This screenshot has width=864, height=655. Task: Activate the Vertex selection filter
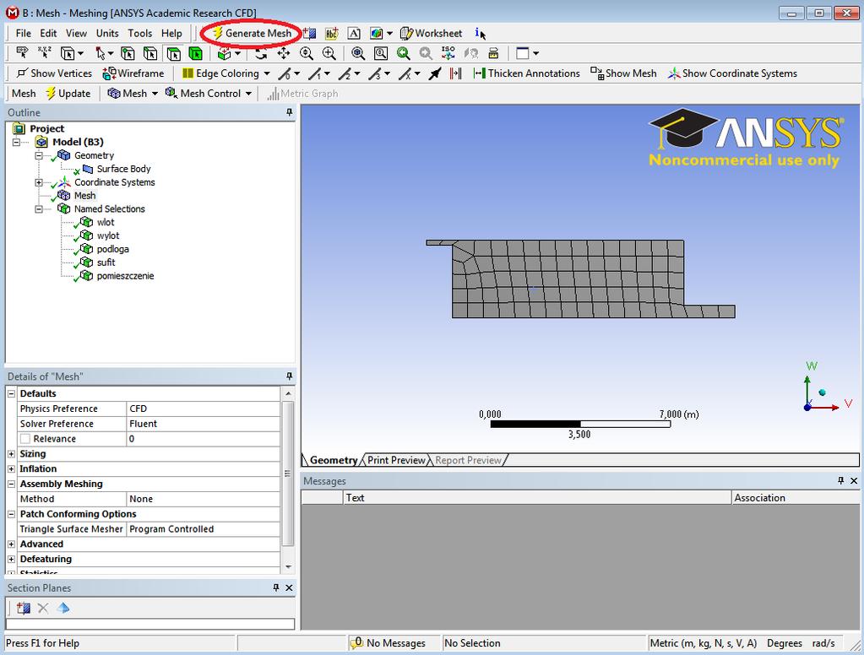pyautogui.click(x=128, y=53)
